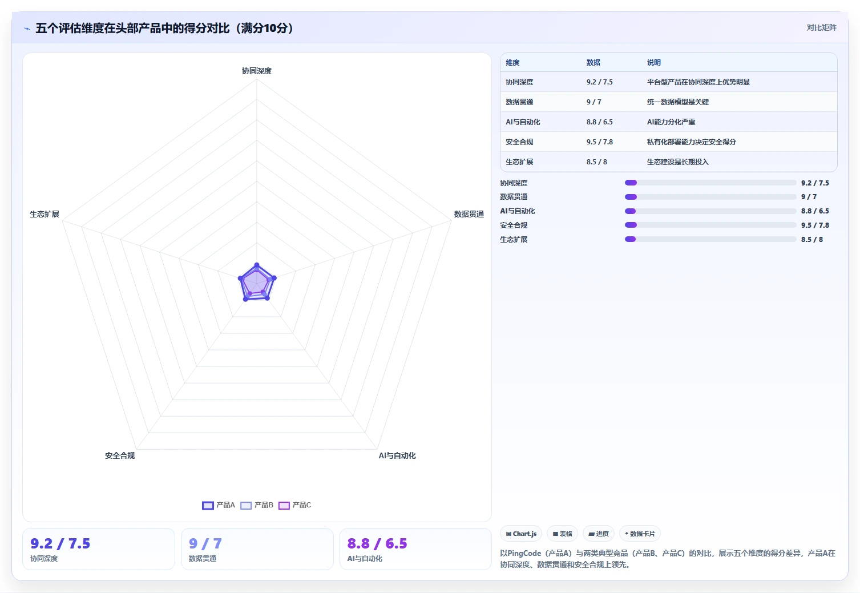The width and height of the screenshot is (860, 593).
Task: Click the table value 9.2 / 7.5
Action: coord(599,82)
